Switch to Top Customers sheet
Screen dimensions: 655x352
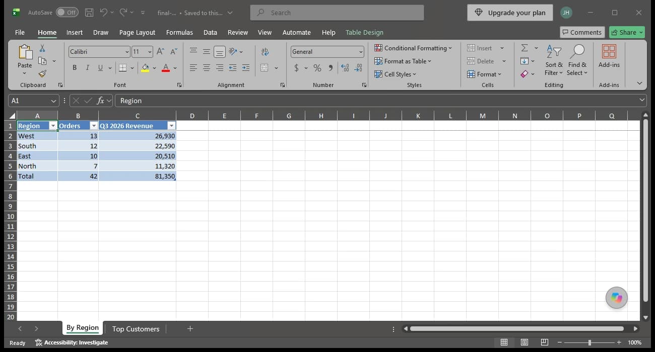136,329
